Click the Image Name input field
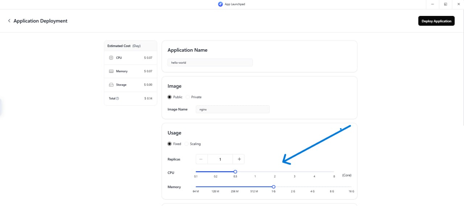The height and width of the screenshot is (206, 464). 233,109
